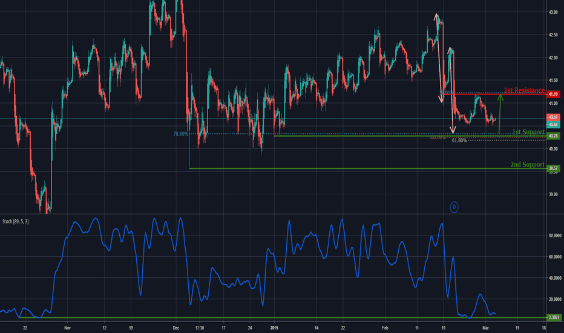Click the green 40.28 support price tag
Viewport: 564px width, 333px height.
[x=553, y=136]
